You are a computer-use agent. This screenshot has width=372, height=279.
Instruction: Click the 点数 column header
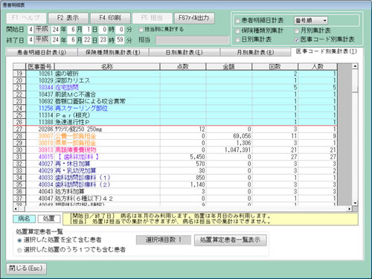point(183,66)
